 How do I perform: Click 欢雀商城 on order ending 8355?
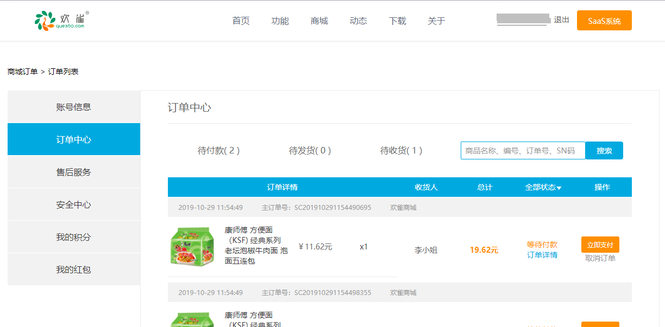pos(403,292)
